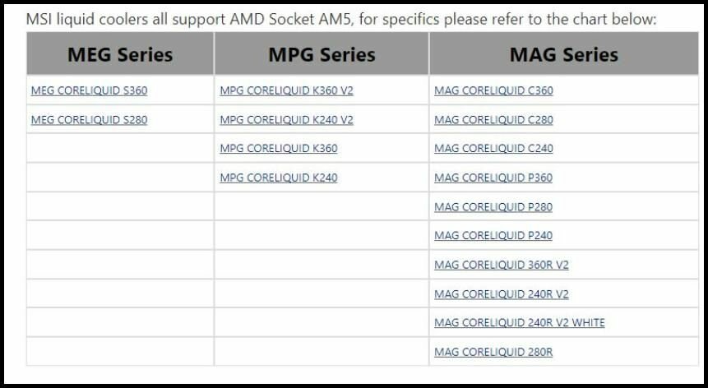
Task: Click the MEG Series column header
Action: pyautogui.click(x=120, y=55)
